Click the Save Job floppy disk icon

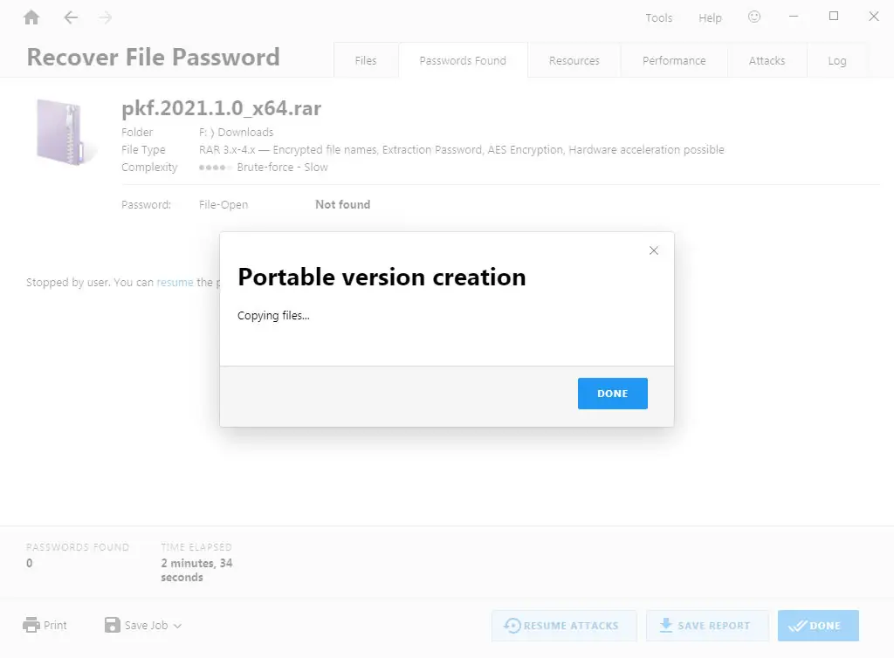[113, 625]
